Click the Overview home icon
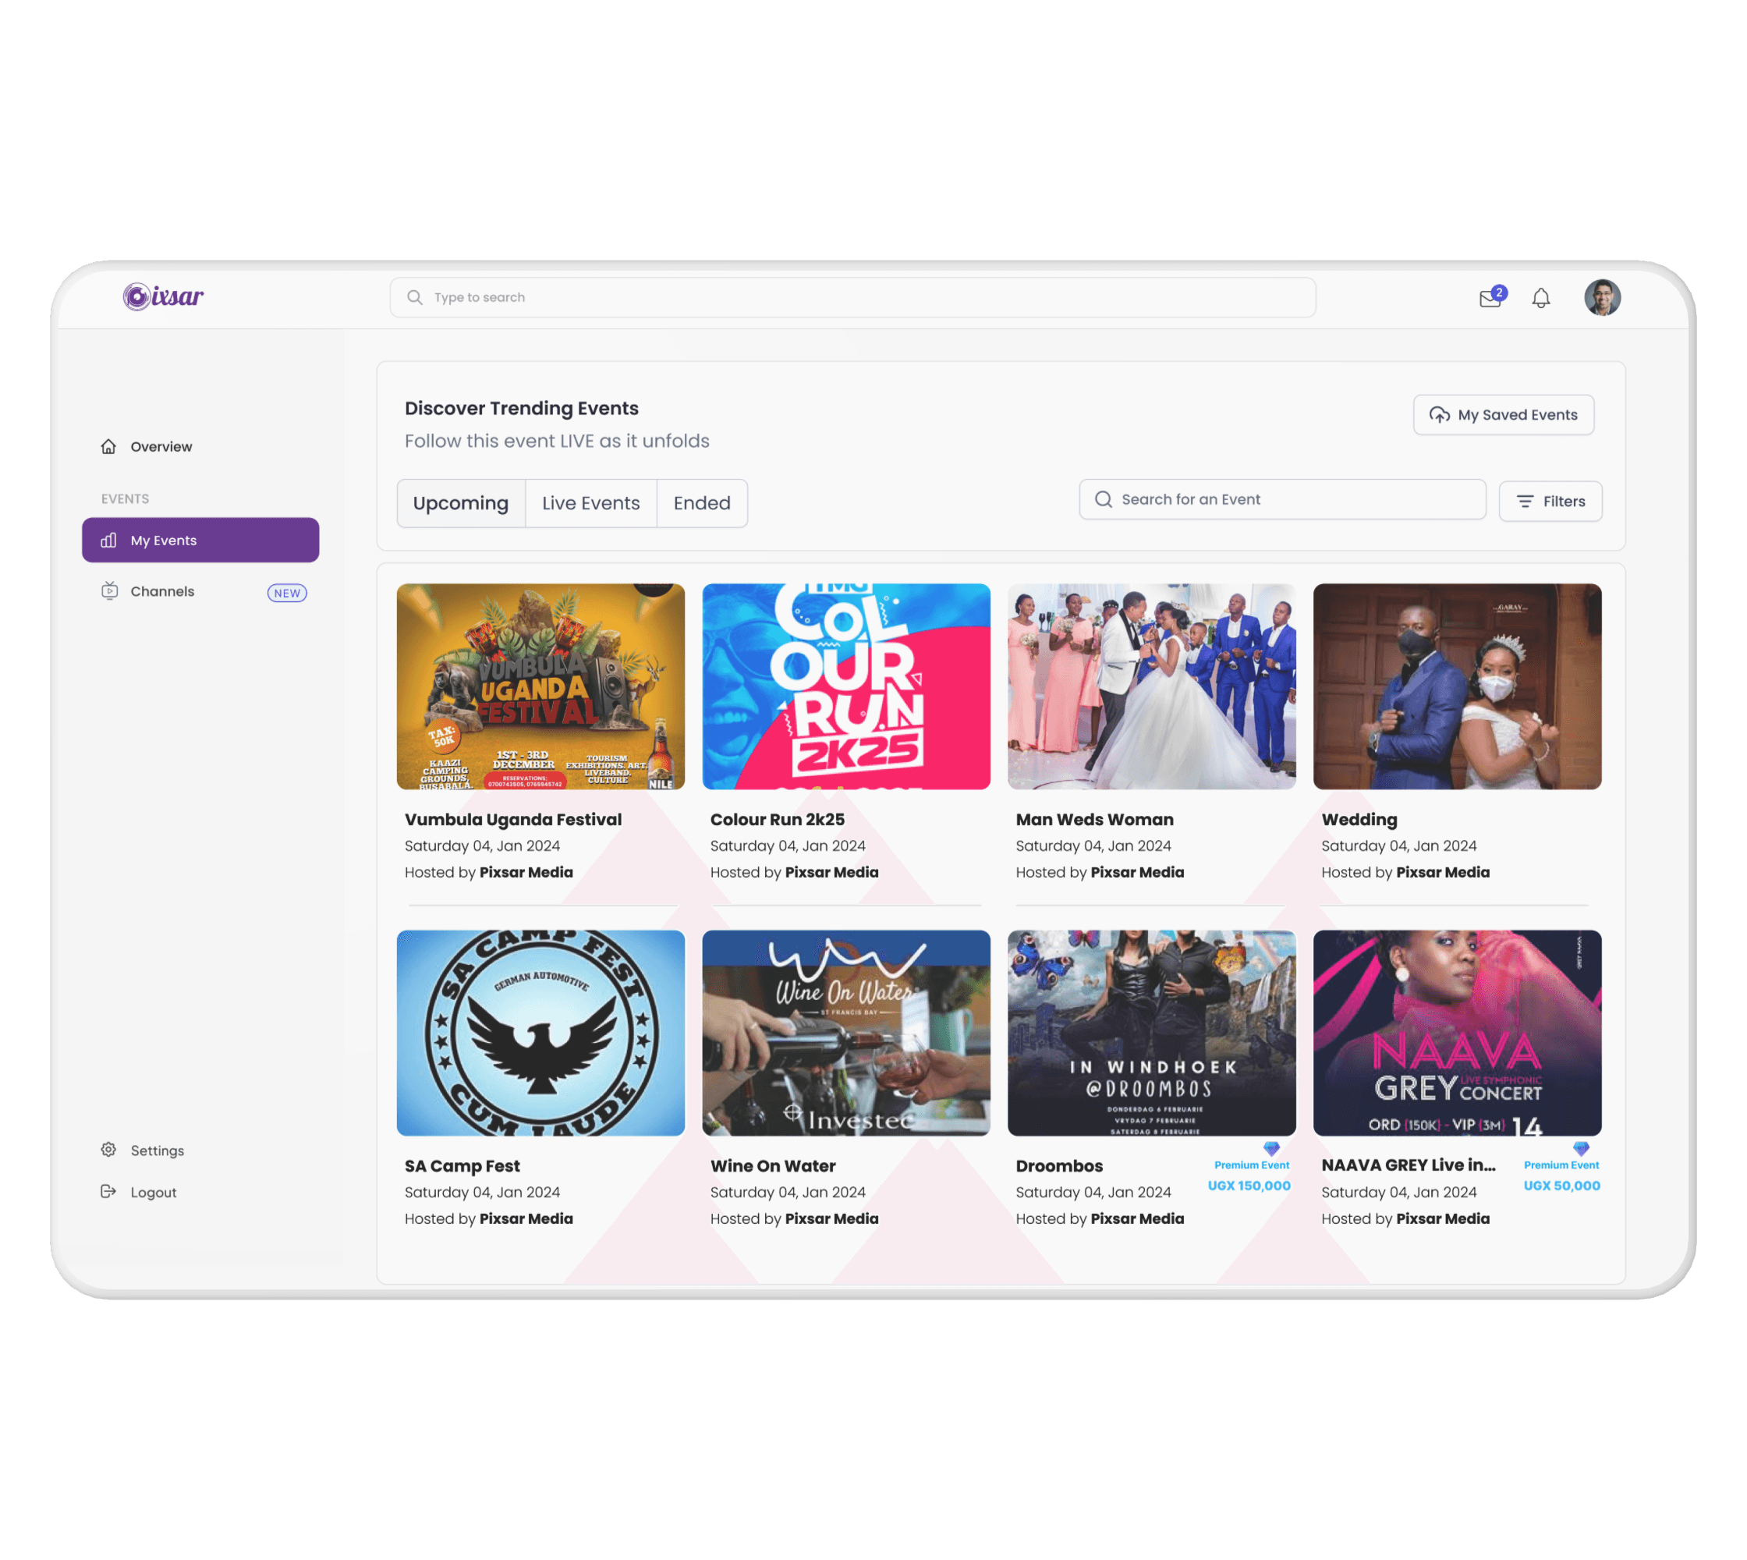Viewport: 1747px width, 1560px height. 109,447
